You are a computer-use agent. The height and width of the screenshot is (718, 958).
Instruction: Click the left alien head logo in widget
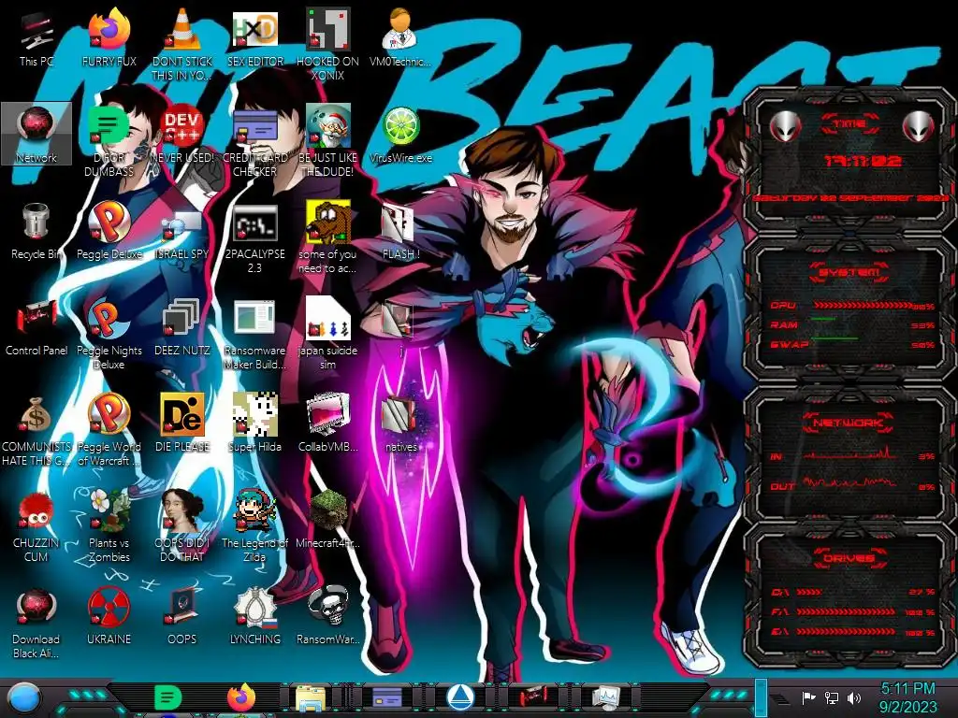click(x=785, y=127)
